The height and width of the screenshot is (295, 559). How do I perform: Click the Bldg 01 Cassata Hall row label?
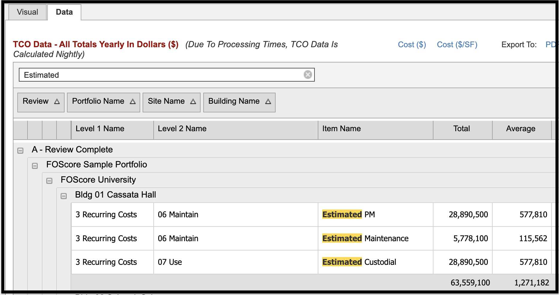115,195
